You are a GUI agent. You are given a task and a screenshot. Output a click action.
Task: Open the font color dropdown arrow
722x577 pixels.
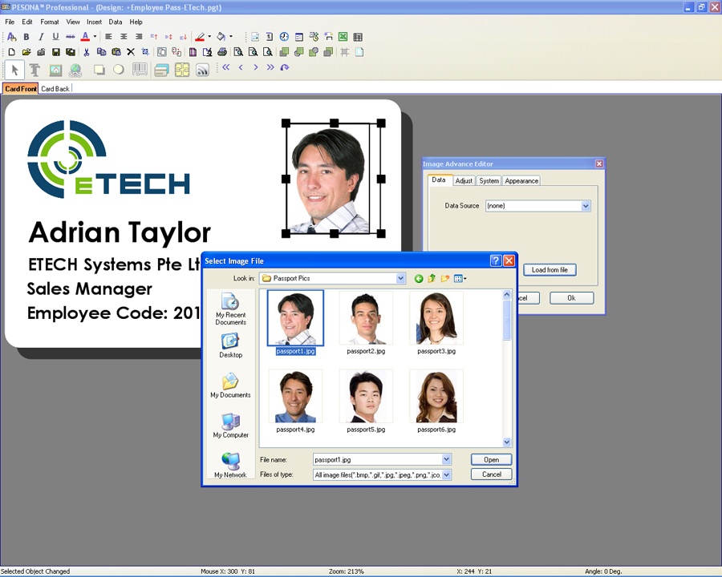(x=95, y=37)
